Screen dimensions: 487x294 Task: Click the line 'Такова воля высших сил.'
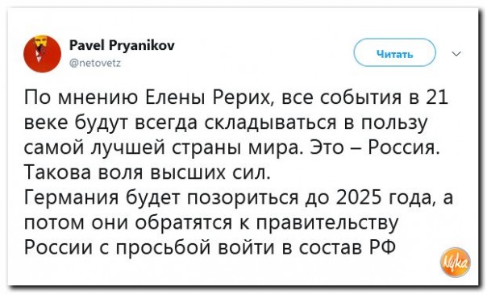click(148, 172)
